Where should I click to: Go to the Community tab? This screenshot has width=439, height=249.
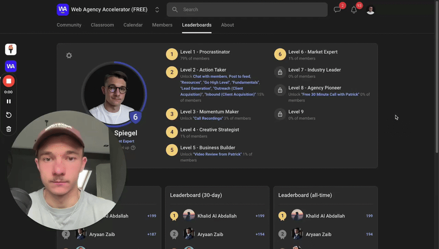[69, 25]
